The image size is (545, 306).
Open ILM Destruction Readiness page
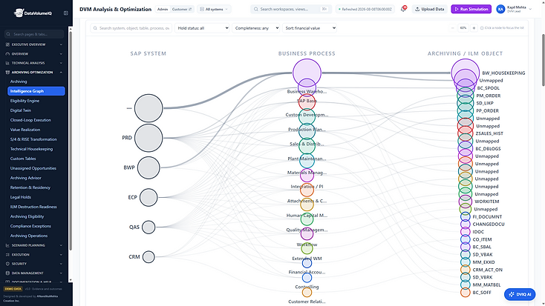tap(33, 207)
